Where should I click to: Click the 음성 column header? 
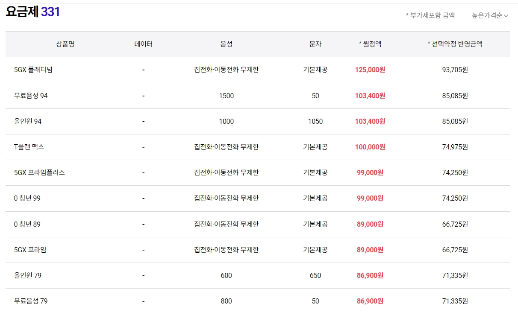pos(226,44)
